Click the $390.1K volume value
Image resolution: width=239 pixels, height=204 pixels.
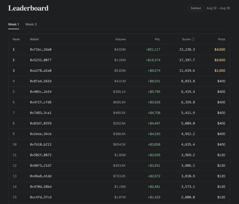(119, 92)
